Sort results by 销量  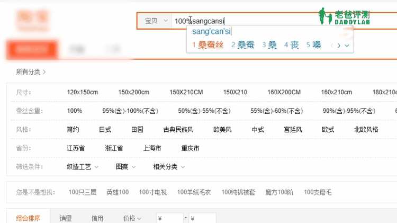[x=66, y=218]
